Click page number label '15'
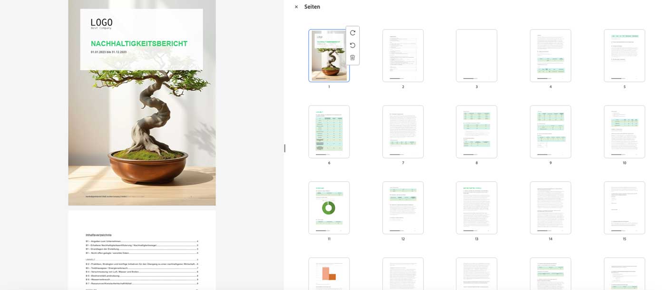This screenshot has width=666, height=290. (625, 239)
